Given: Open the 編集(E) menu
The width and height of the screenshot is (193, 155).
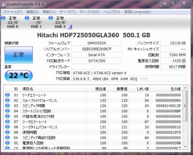Looking at the screenshot, I should (32, 12).
